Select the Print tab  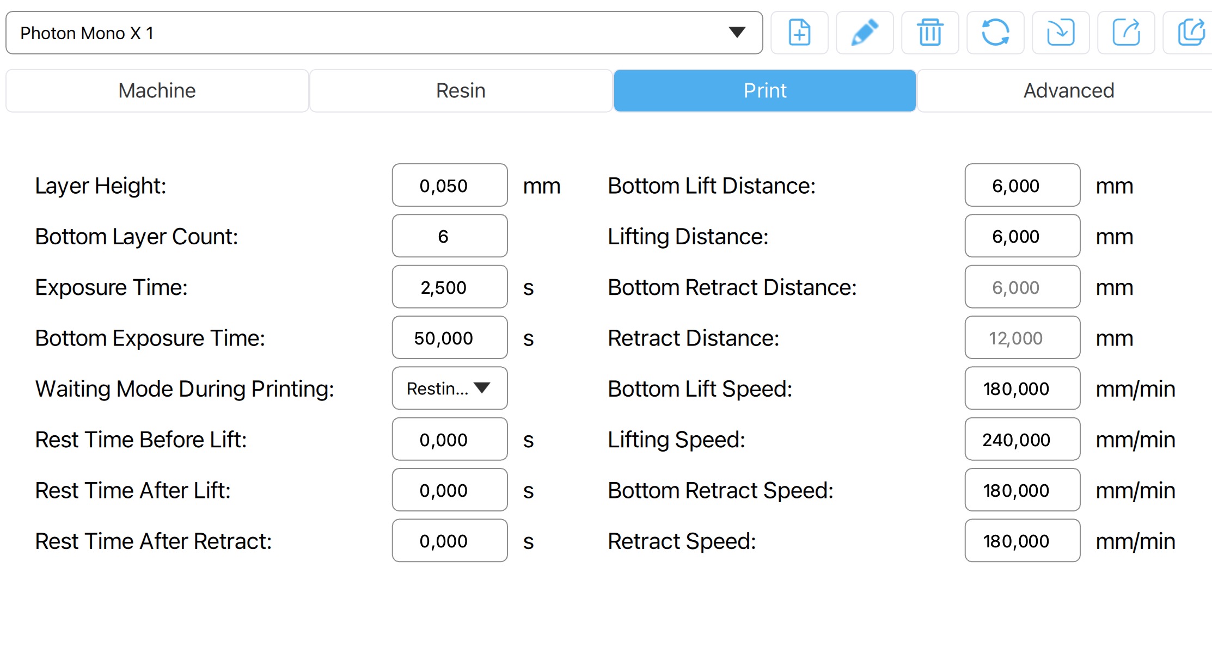click(x=765, y=90)
